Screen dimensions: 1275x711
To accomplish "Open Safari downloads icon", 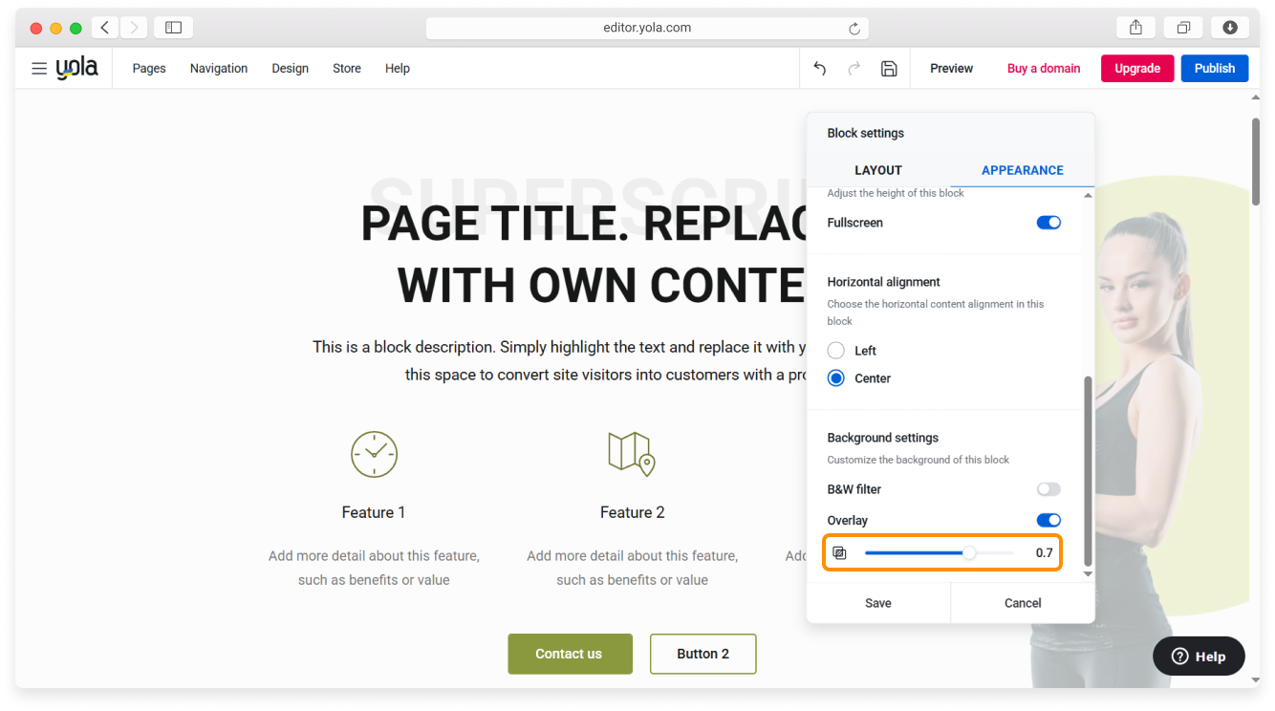I will click(x=1230, y=28).
